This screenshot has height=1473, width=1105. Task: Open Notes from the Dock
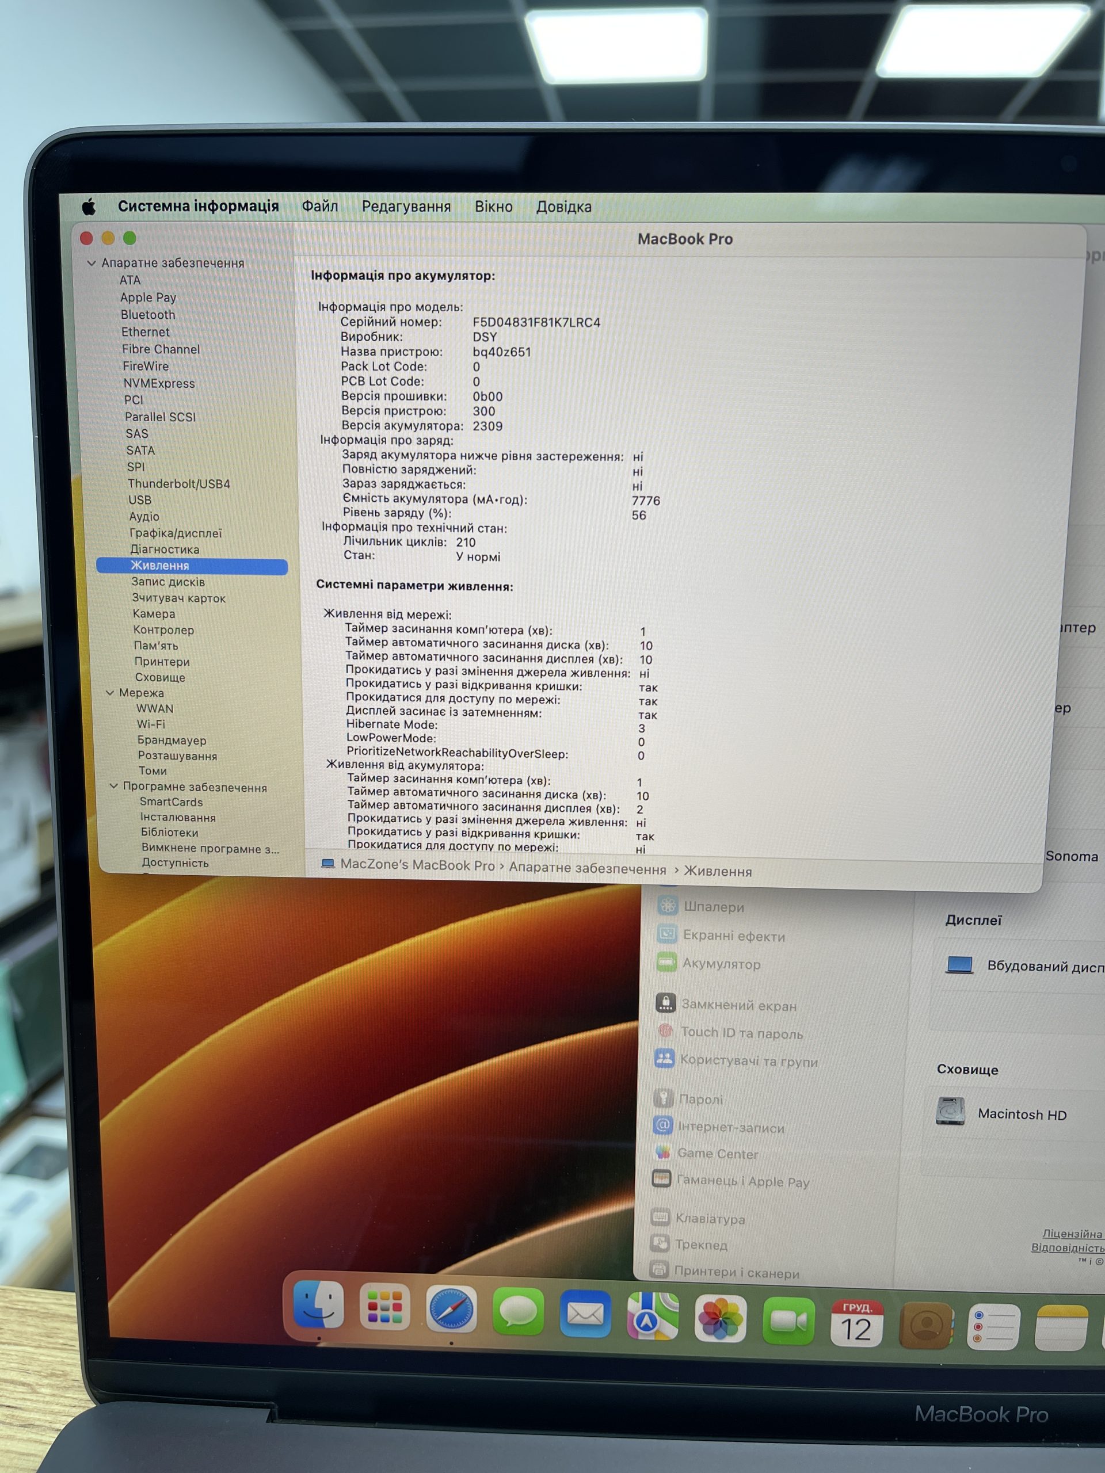click(x=1062, y=1329)
